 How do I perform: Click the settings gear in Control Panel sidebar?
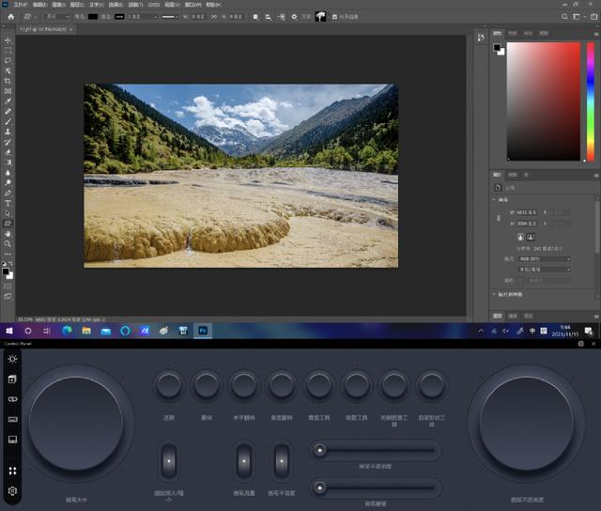(x=12, y=491)
